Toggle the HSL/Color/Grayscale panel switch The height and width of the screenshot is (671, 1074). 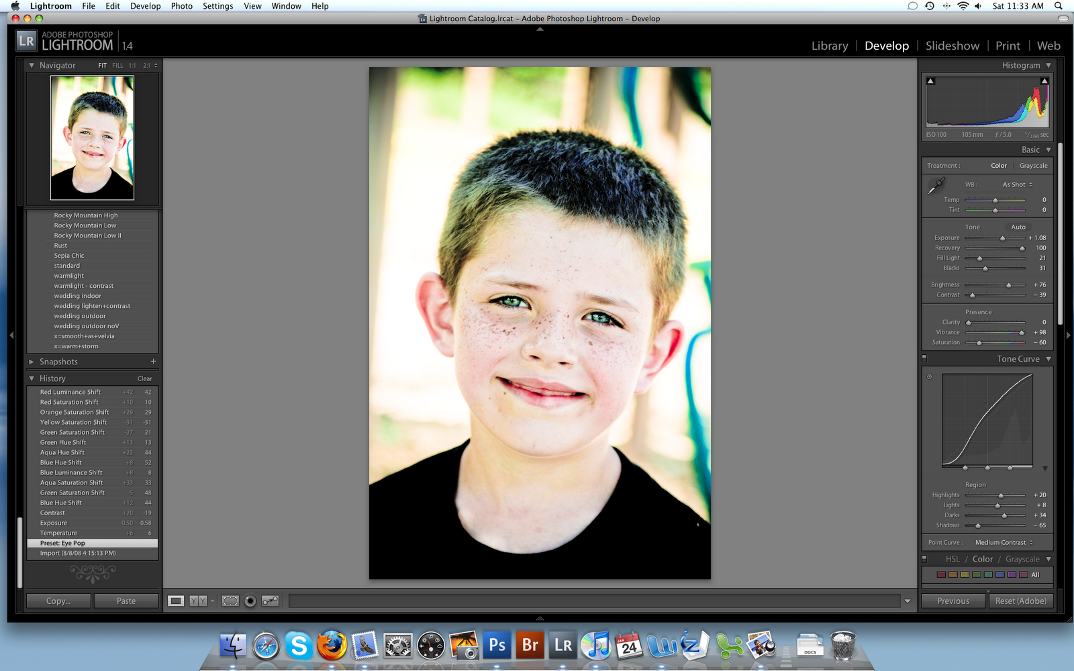[924, 558]
